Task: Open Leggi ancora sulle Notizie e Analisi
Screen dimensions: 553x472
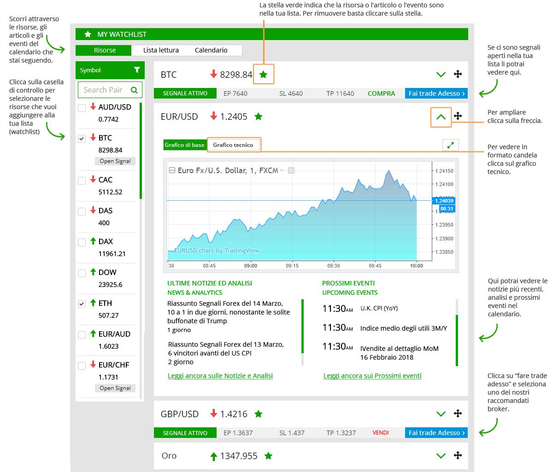Action: click(220, 376)
